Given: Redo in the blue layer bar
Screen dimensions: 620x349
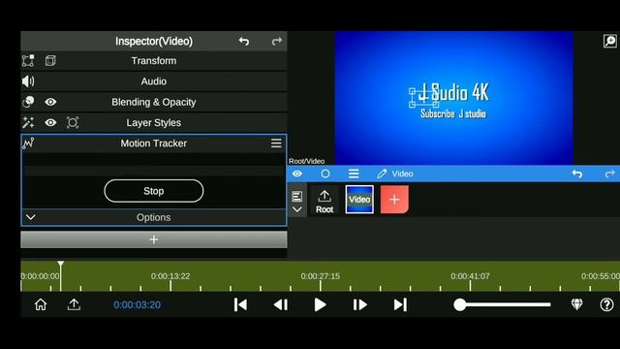Looking at the screenshot, I should point(610,174).
